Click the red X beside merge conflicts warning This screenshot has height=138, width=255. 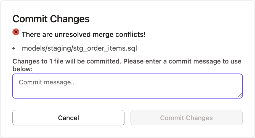pos(16,32)
